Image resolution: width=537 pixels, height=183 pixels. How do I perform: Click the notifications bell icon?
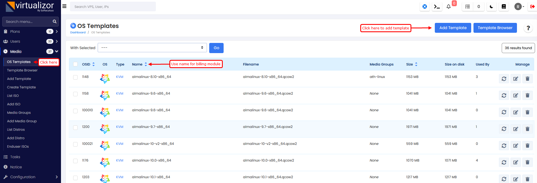tap(448, 6)
